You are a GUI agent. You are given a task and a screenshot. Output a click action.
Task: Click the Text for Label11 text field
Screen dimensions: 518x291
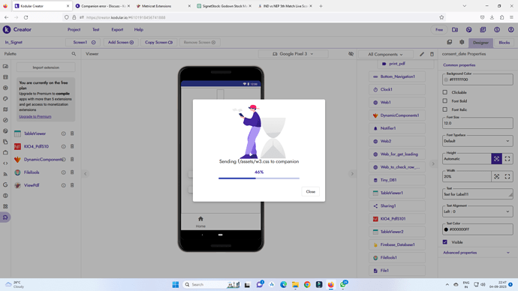477,194
